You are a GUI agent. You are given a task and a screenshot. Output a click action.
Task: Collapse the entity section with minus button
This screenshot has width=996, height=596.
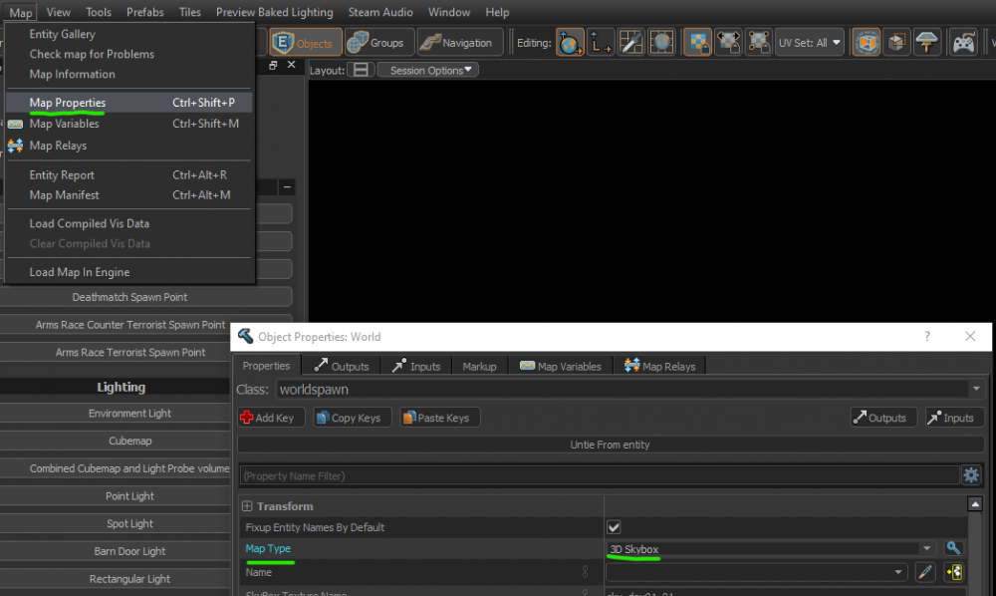(287, 186)
